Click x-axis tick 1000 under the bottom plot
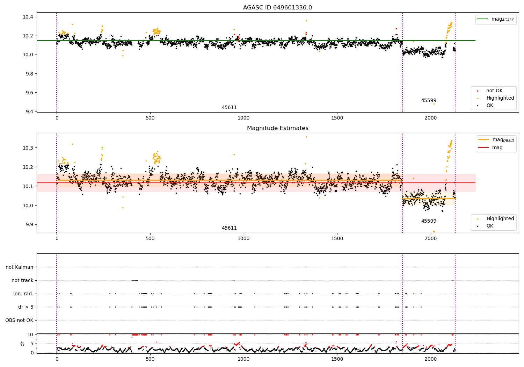 [243, 359]
